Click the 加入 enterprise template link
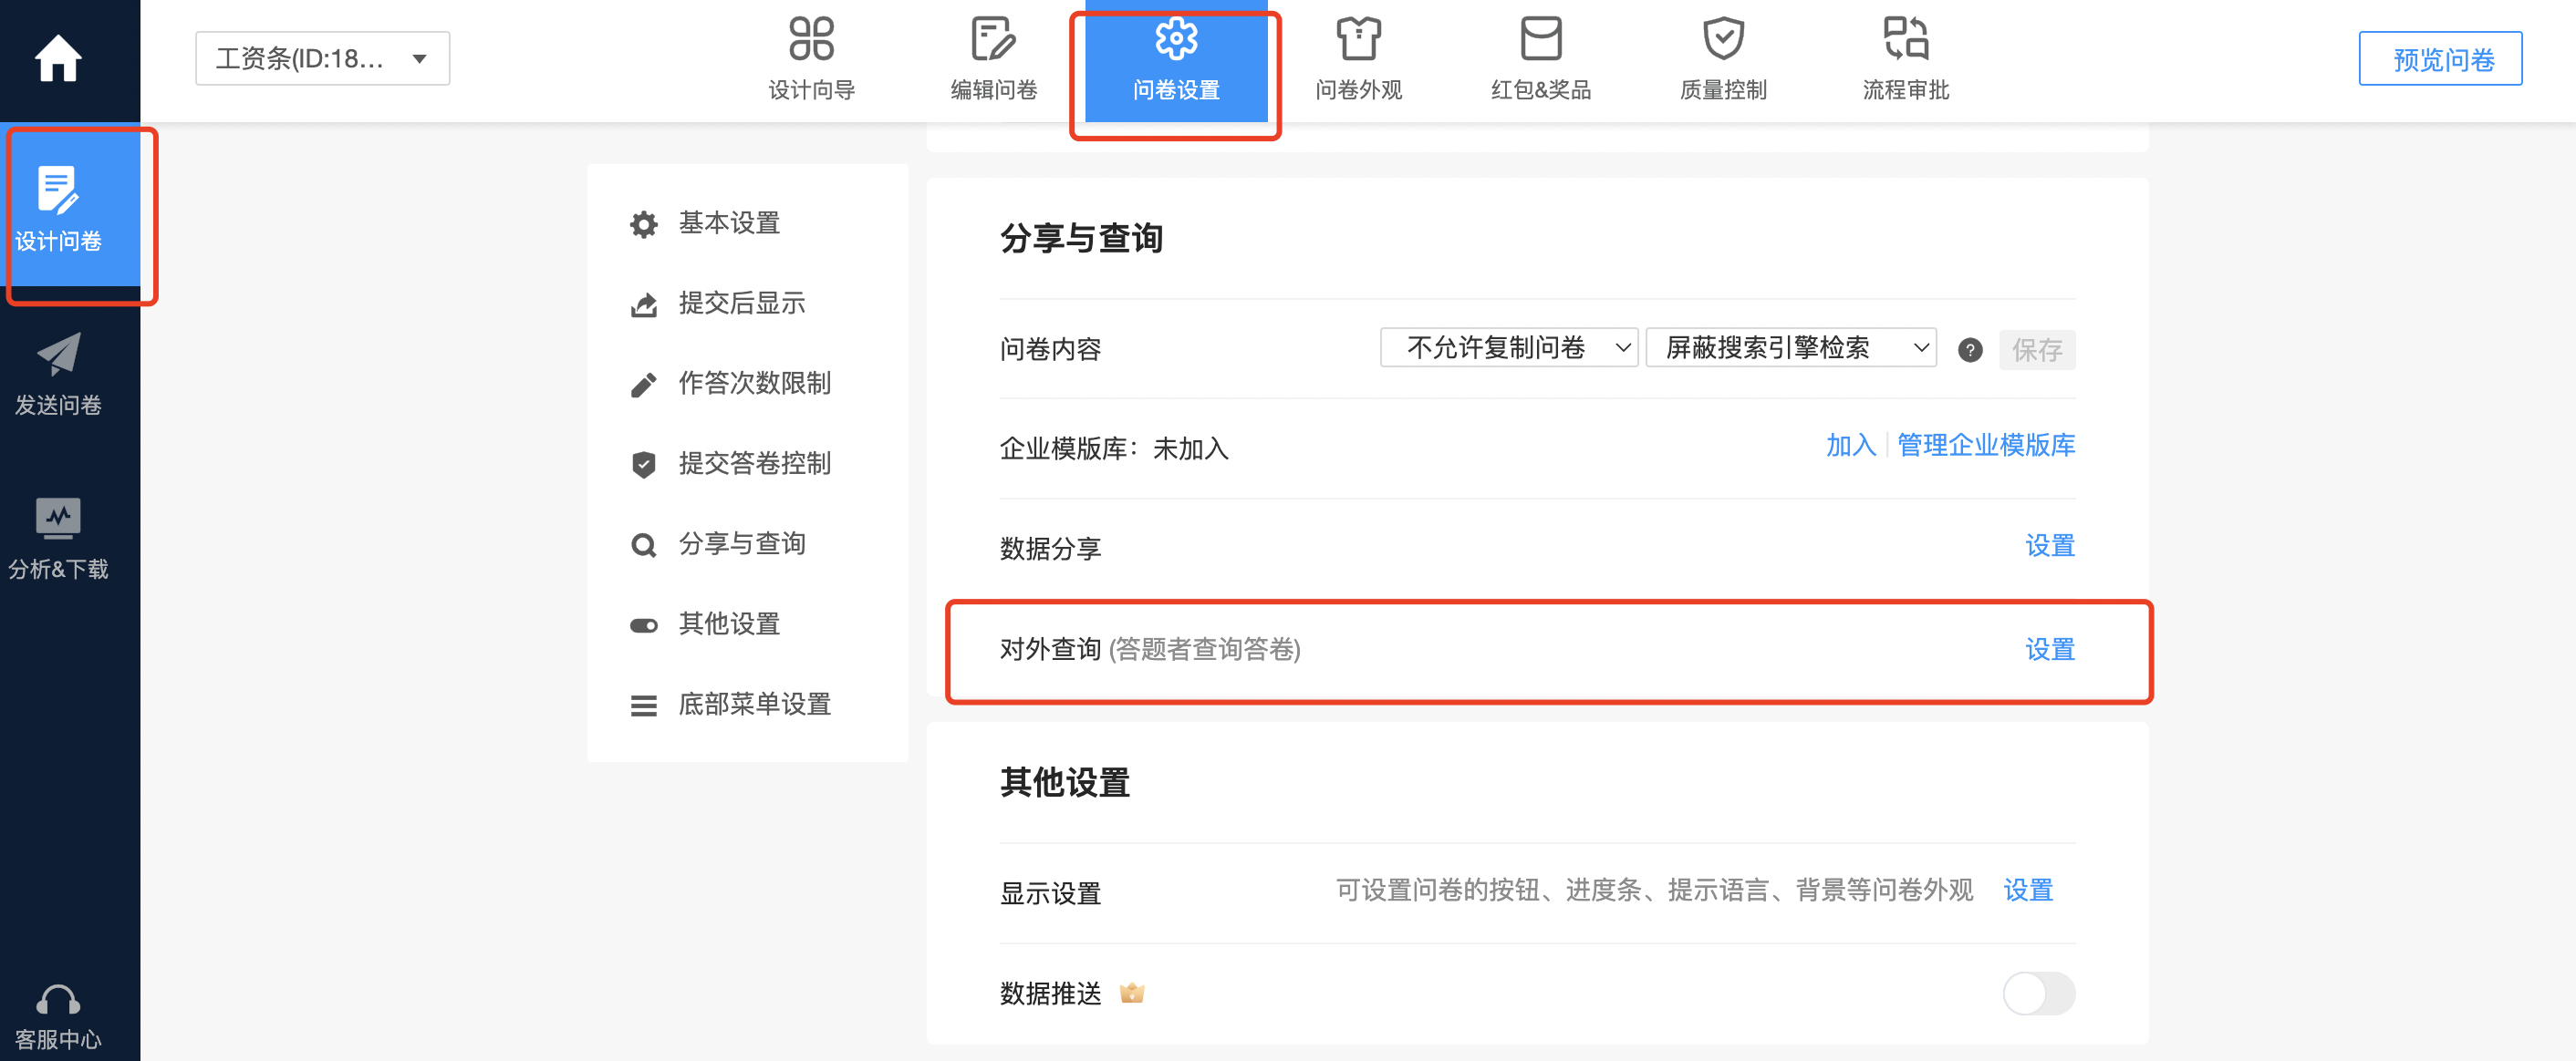The width and height of the screenshot is (2576, 1061). [1850, 446]
